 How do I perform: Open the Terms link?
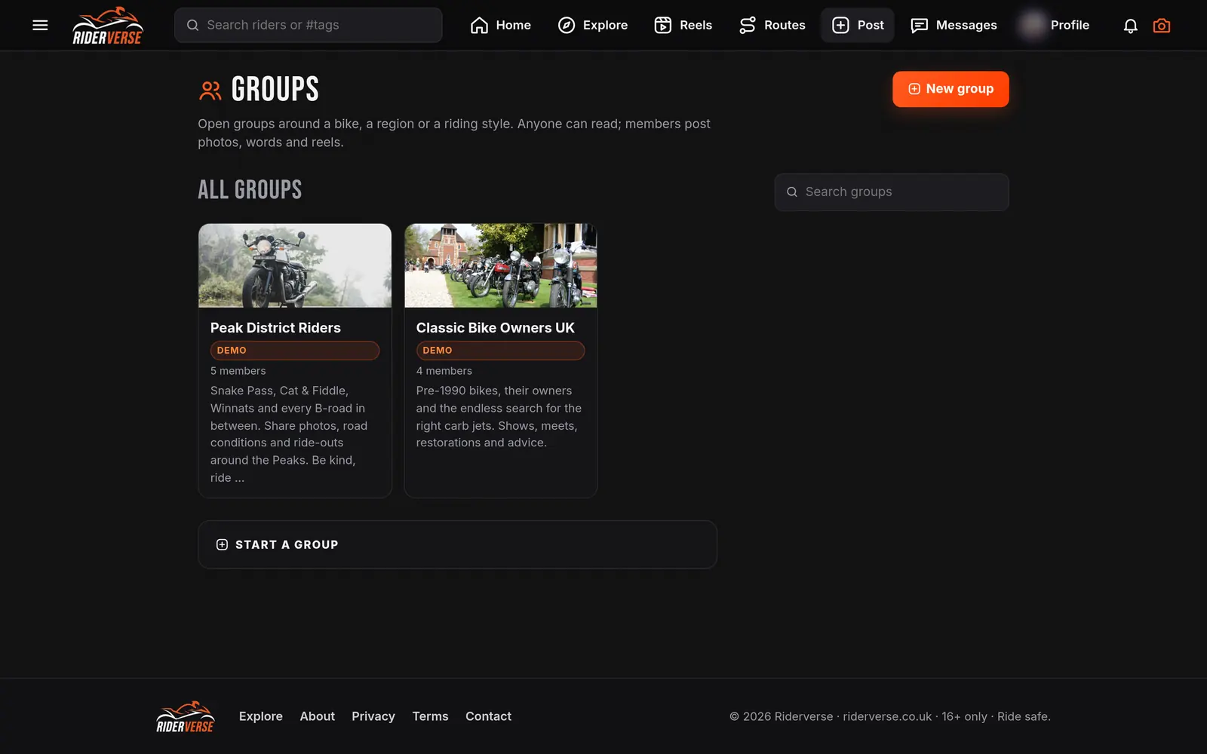(430, 716)
